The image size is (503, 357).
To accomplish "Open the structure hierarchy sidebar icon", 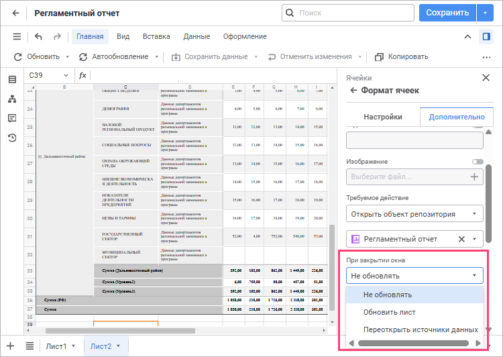I will [12, 99].
